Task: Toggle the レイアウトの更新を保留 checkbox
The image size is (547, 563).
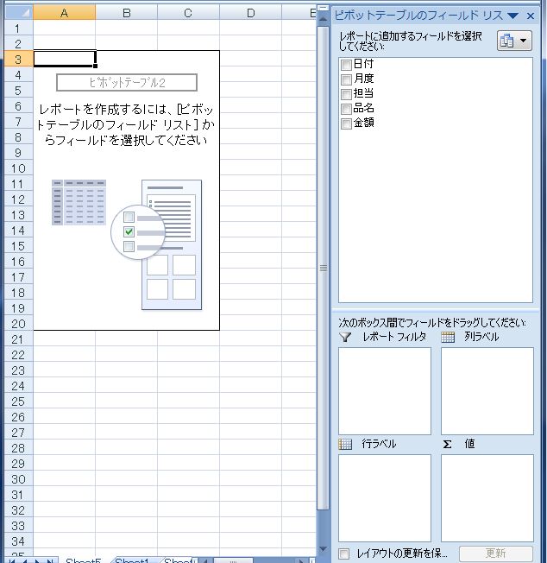Action: click(x=345, y=554)
